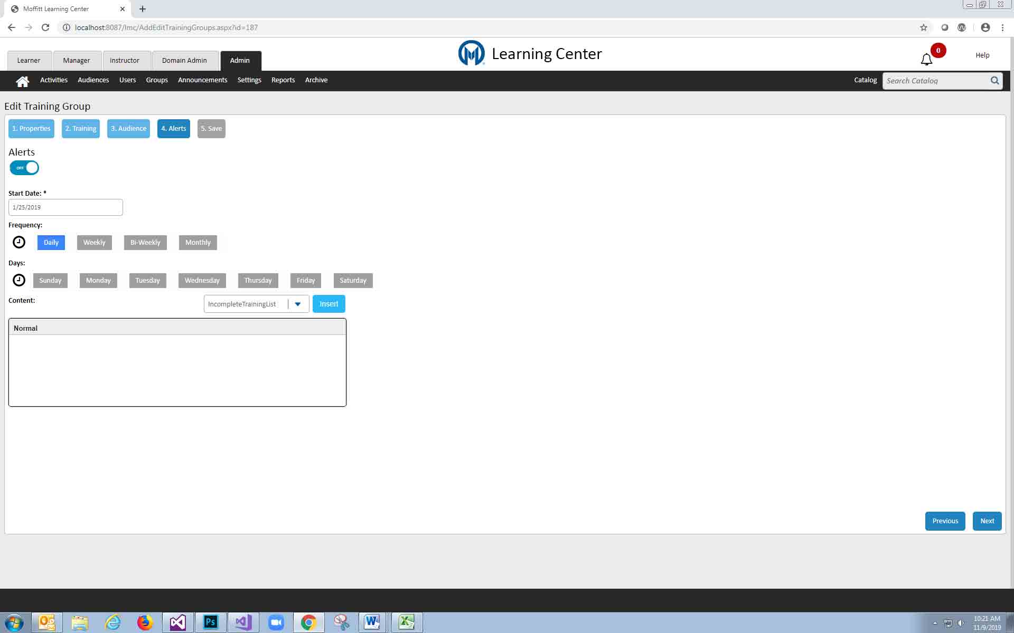This screenshot has width=1014, height=633.
Task: Click the Next button
Action: (987, 521)
